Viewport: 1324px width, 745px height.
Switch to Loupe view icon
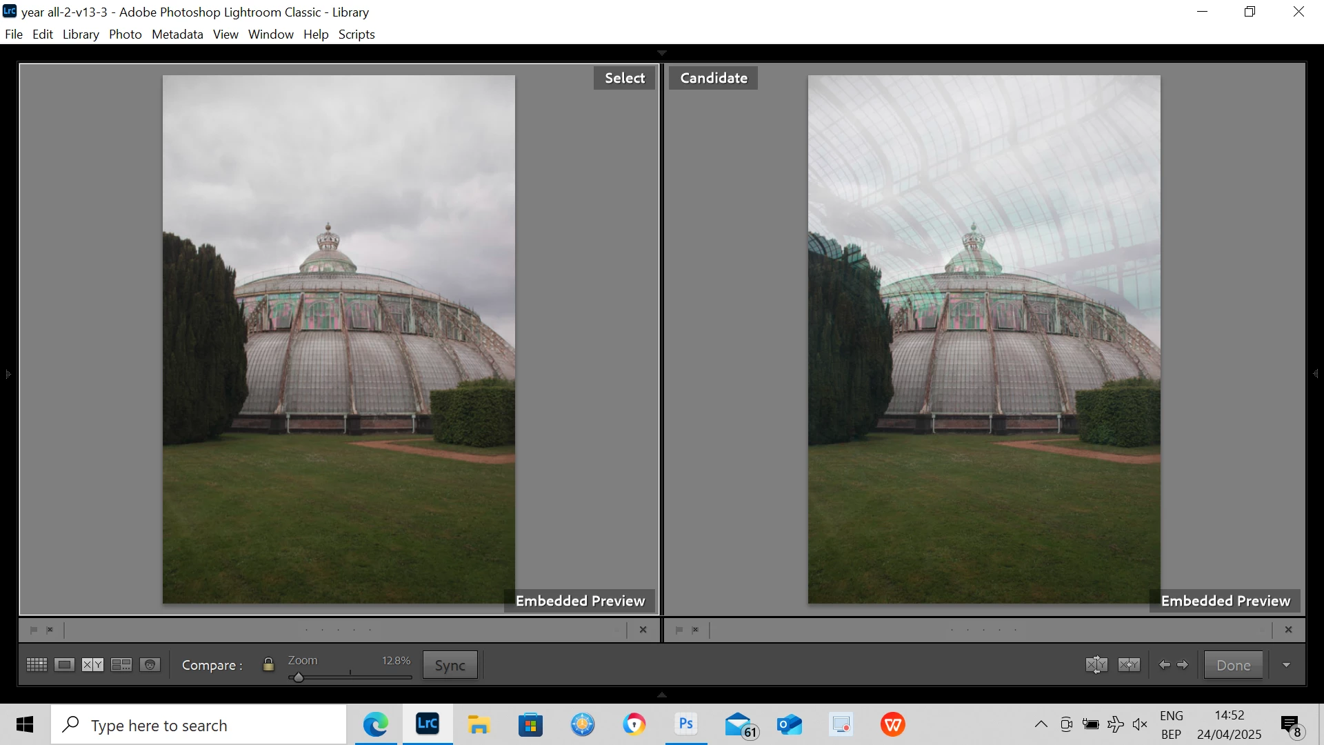[x=64, y=665]
